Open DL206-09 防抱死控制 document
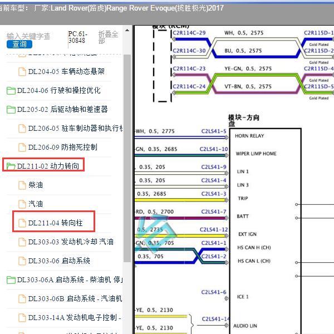Image resolution: width=334 pixels, height=334 pixels. (x=62, y=147)
